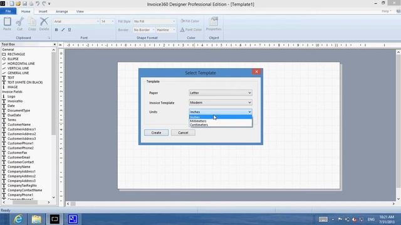Screen dimensions: 401x225
Task: Open the Border style dropdown
Action: tap(144, 30)
